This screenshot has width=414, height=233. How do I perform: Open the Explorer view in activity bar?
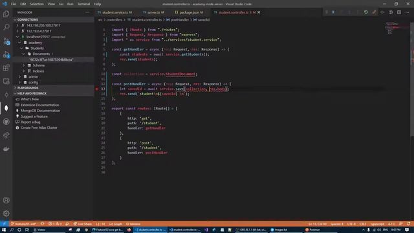pyautogui.click(x=6, y=14)
